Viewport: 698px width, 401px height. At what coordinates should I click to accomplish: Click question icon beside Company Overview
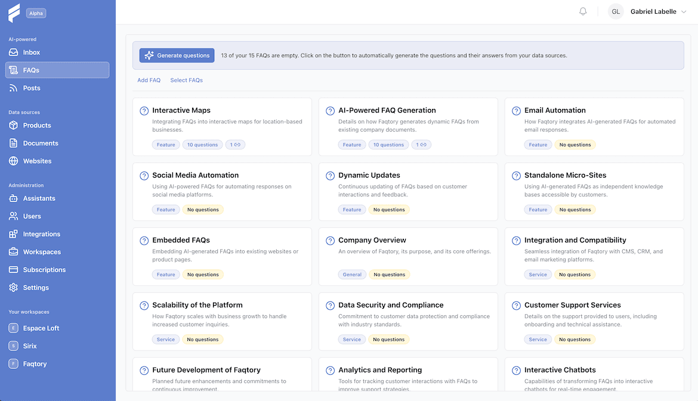click(x=331, y=241)
